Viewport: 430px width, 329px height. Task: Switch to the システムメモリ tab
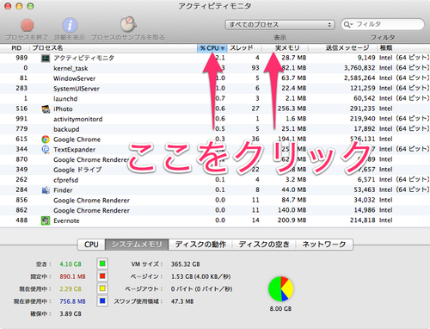(137, 245)
